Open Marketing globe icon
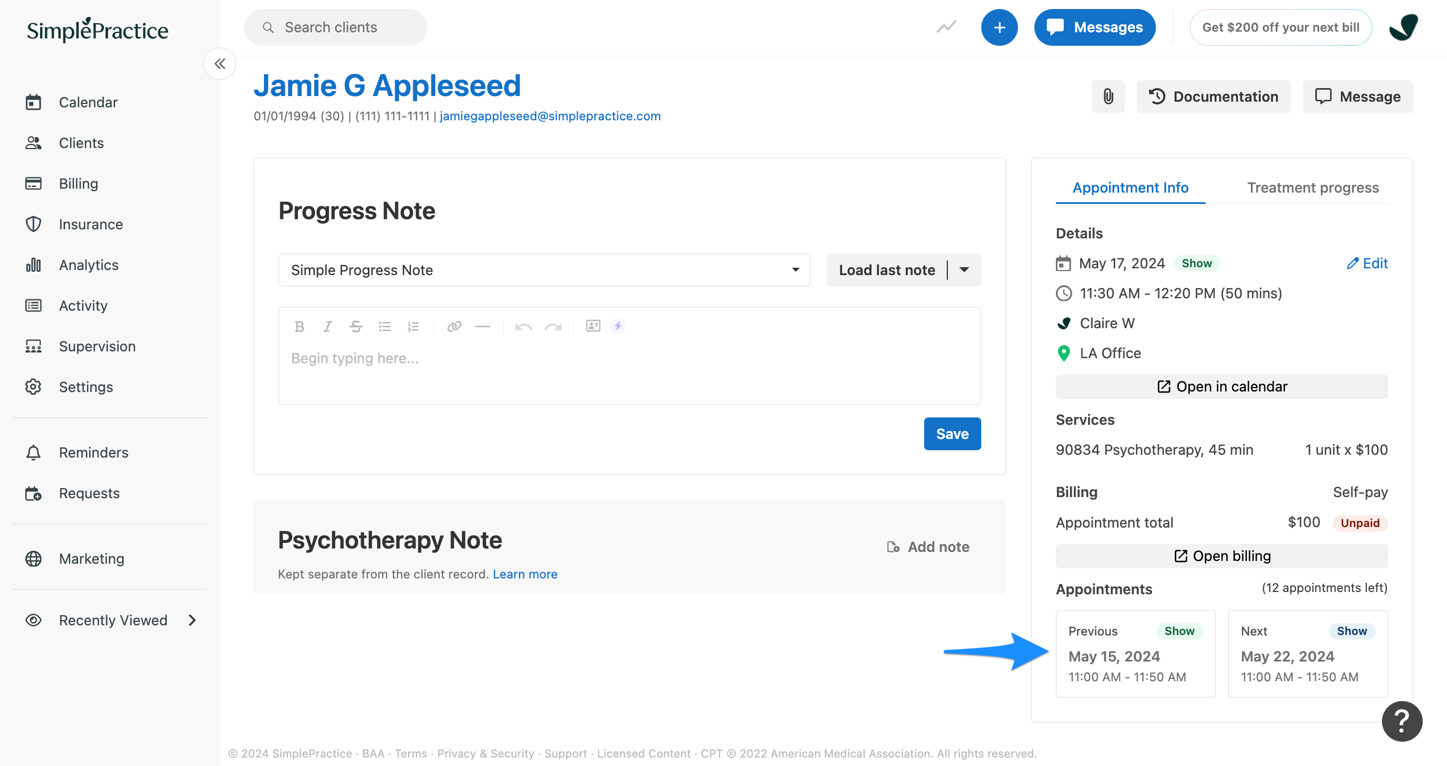 point(33,559)
